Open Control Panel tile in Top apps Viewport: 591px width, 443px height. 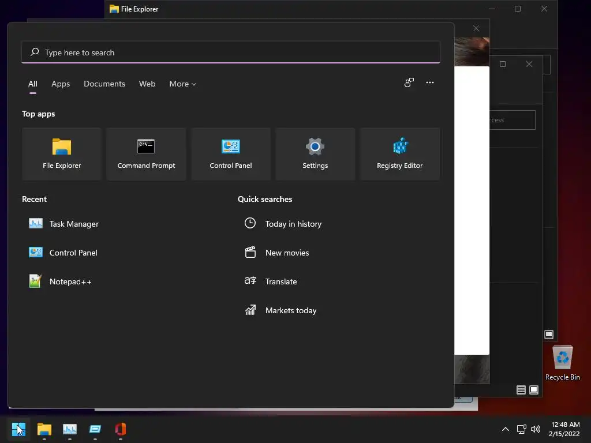231,153
